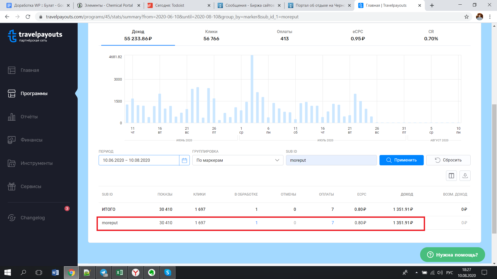Select the Оплаты metric tab
Image resolution: width=497 pixels, height=279 pixels.
click(284, 35)
